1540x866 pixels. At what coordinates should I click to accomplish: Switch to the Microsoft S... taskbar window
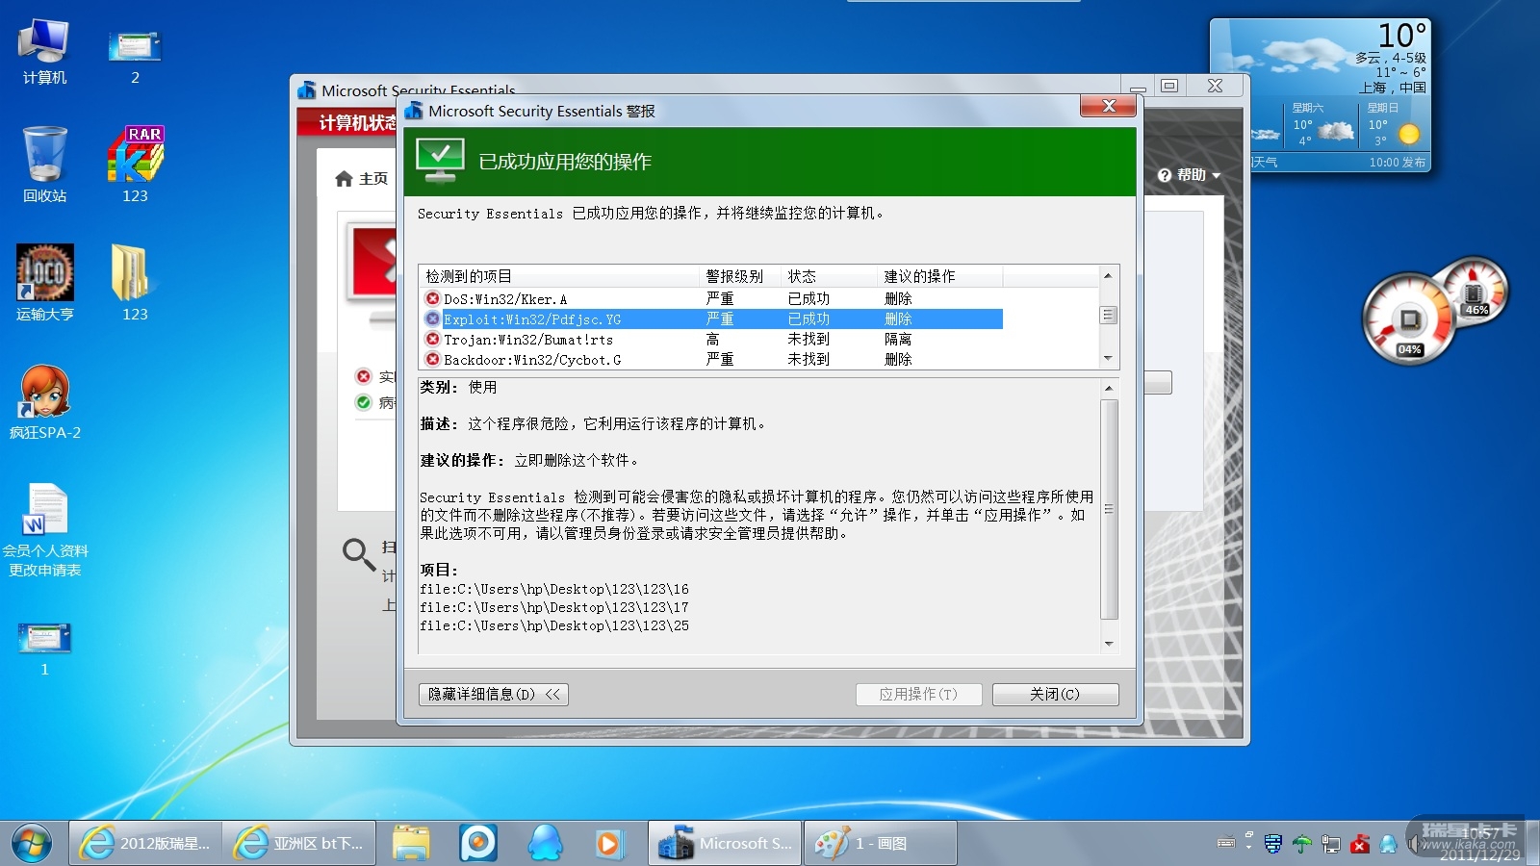pyautogui.click(x=725, y=843)
